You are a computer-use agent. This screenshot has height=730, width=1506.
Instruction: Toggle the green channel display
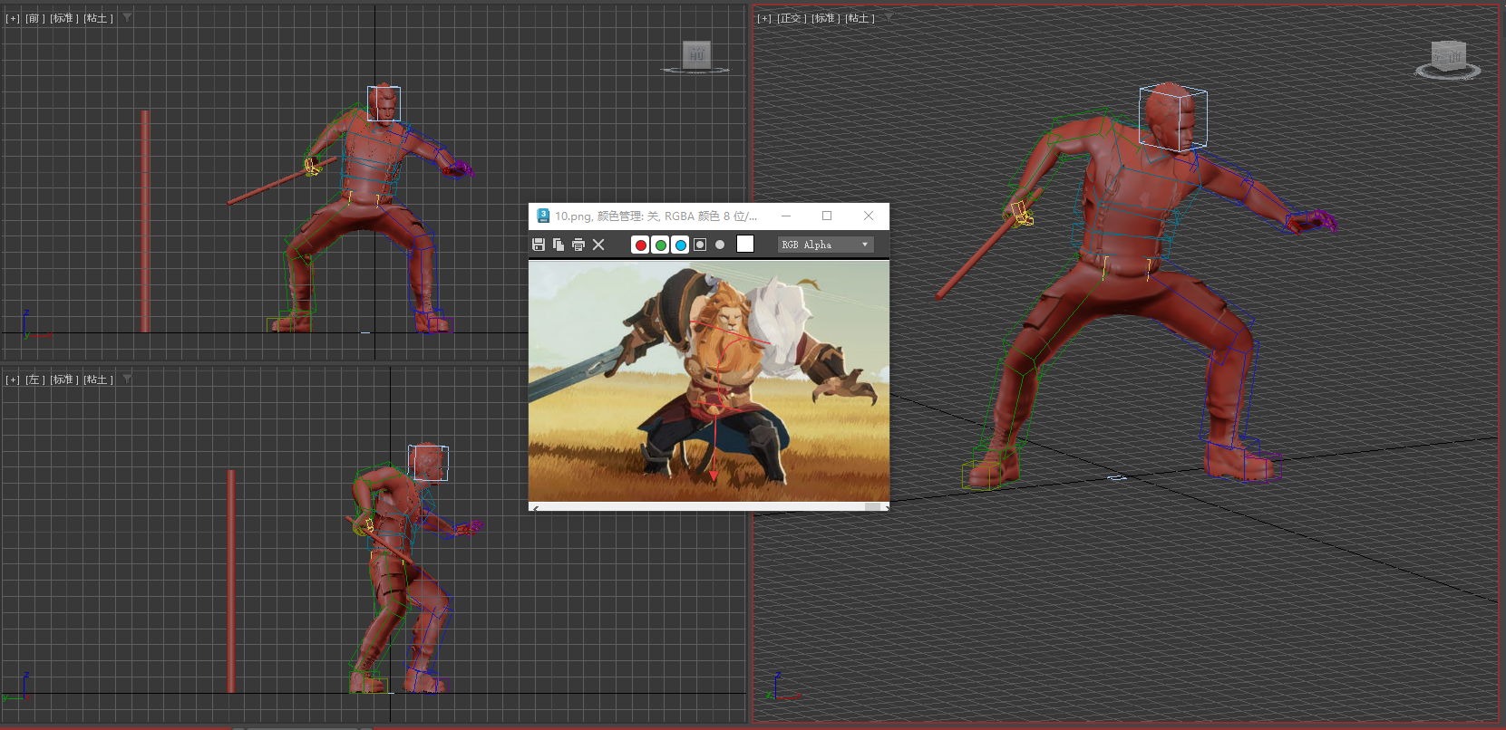(x=660, y=245)
